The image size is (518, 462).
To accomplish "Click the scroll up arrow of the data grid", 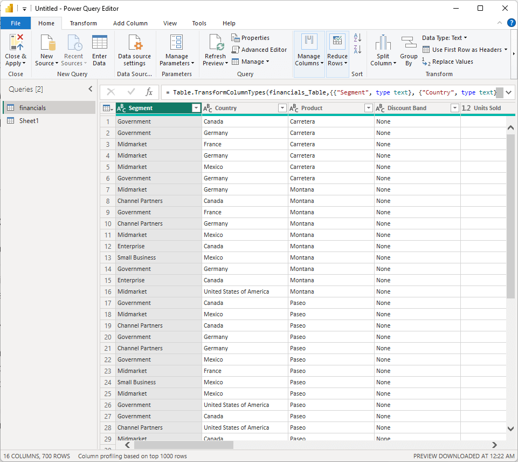I will pyautogui.click(x=510, y=128).
